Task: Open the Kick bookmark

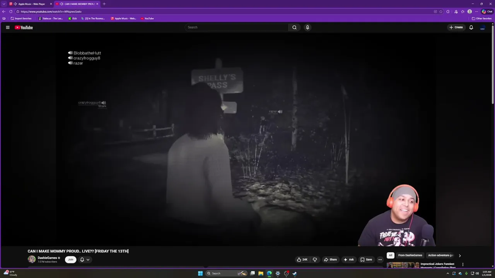Action: (x=73, y=19)
